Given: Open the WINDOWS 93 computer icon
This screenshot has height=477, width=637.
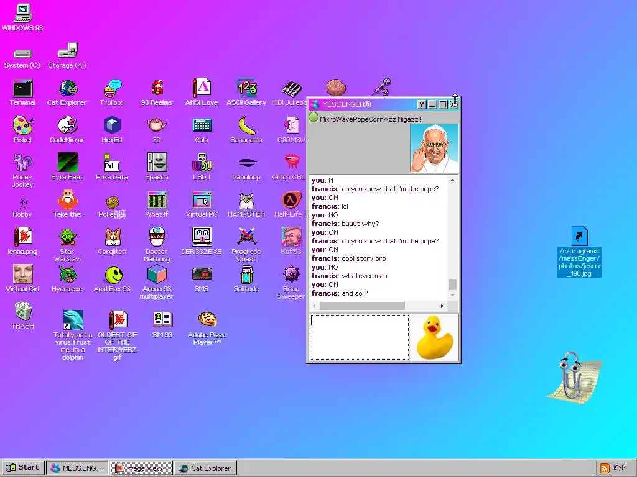Looking at the screenshot, I should click(23, 13).
